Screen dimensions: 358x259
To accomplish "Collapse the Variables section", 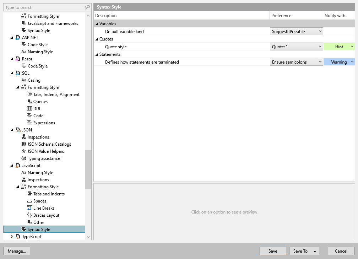I will [x=97, y=24].
